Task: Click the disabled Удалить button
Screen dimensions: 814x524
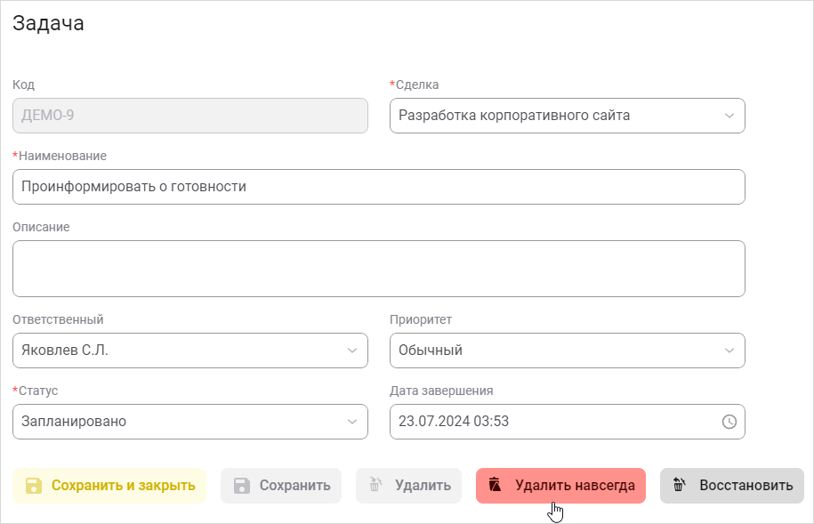Action: [408, 486]
